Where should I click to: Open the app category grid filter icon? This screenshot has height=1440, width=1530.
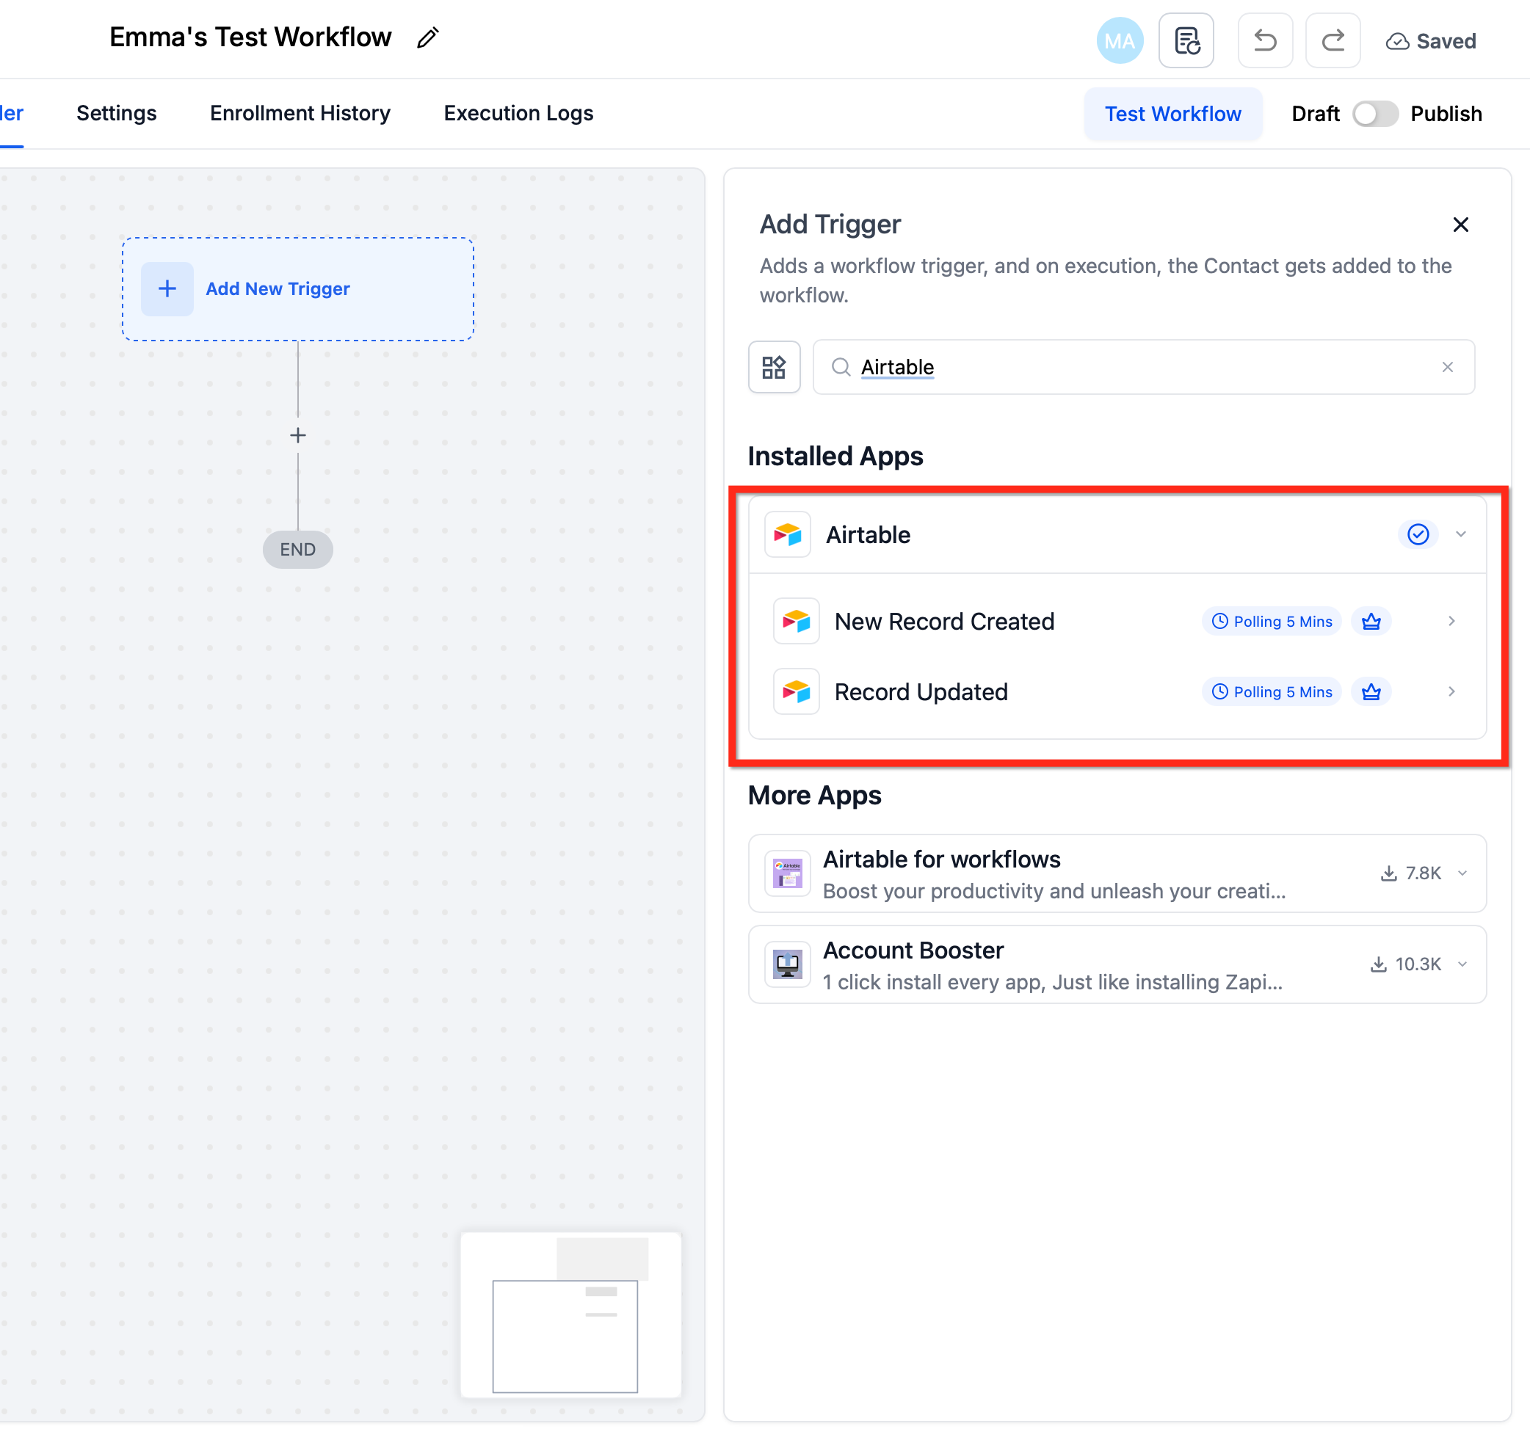tap(774, 367)
